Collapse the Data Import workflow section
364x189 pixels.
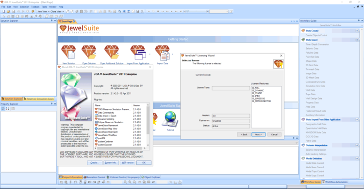[357, 40]
